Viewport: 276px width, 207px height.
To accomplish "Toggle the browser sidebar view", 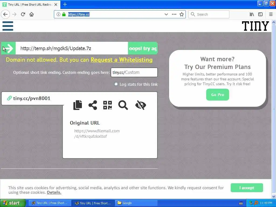I will coord(260,14).
